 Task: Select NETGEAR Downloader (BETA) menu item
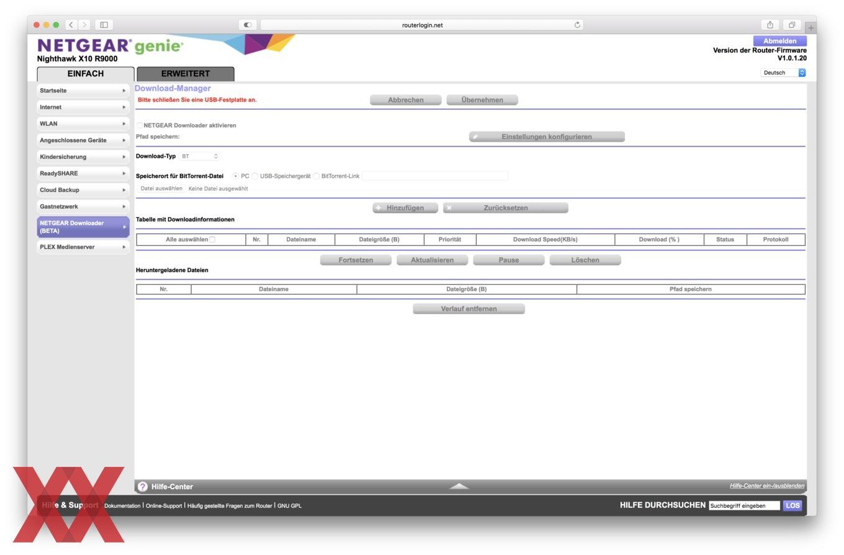tap(83, 227)
